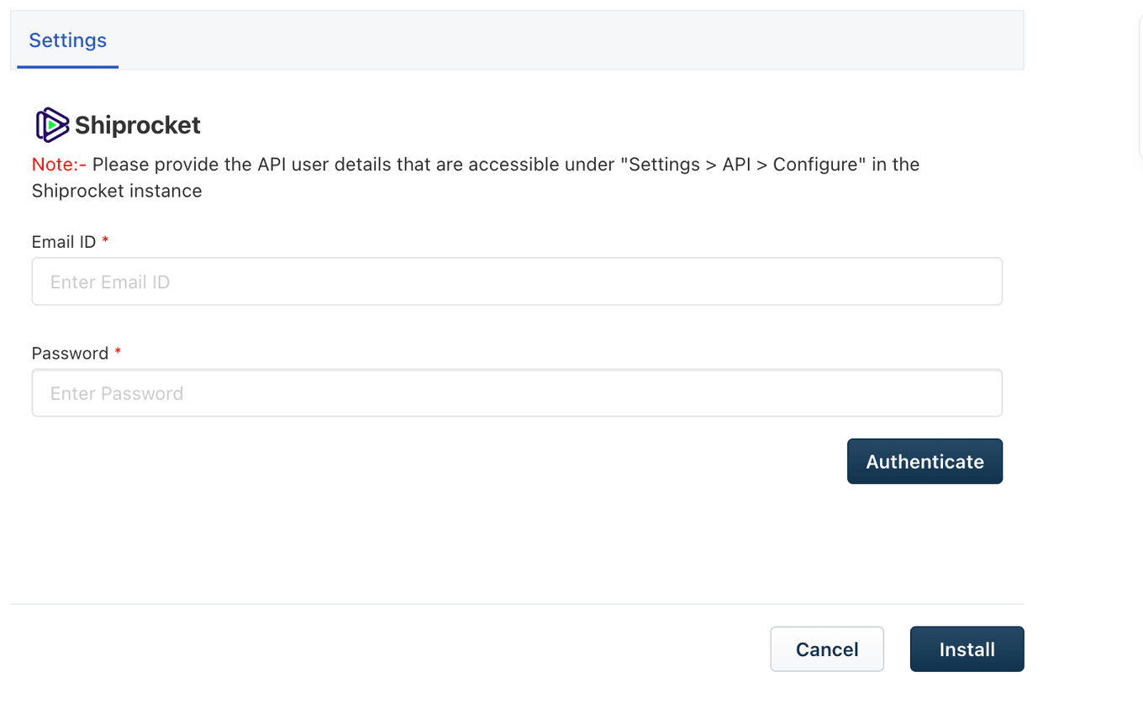This screenshot has width=1143, height=714.
Task: Click the red Note:- text
Action: click(60, 164)
